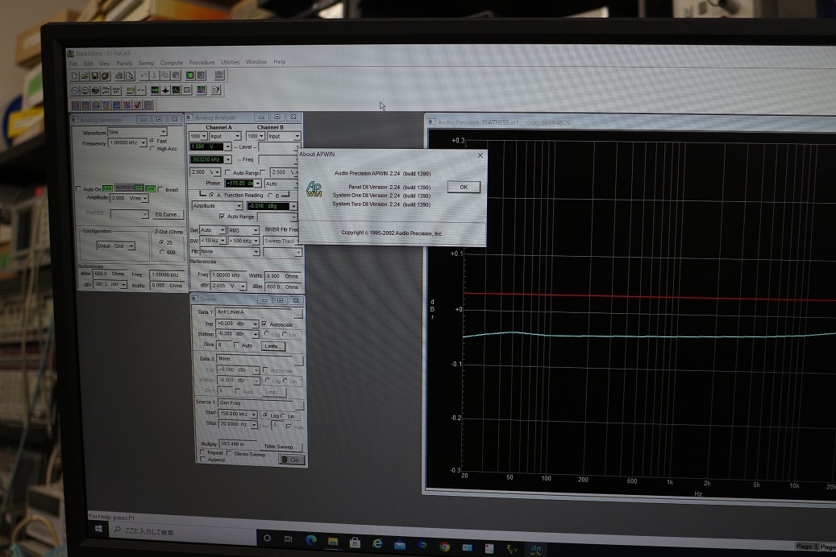This screenshot has width=836, height=557.
Task: Click the Paste clipboard icon
Action: 176,76
